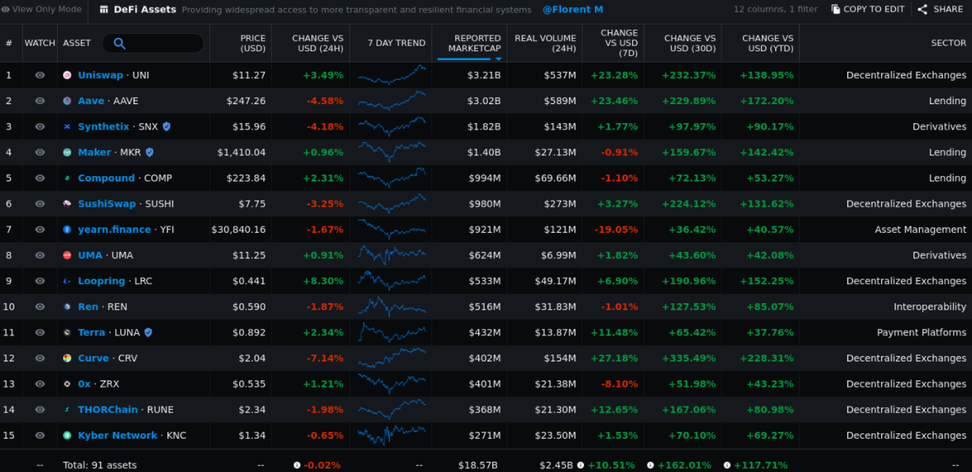Click the verified badge next to Maker MKR

pos(149,152)
